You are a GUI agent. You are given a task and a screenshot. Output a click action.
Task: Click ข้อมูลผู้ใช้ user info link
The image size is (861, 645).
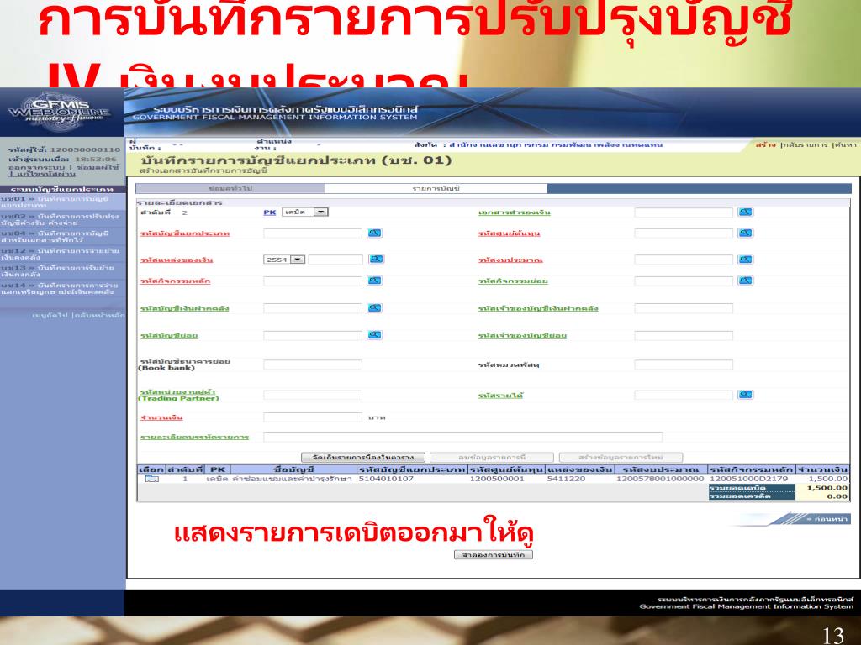pos(98,167)
